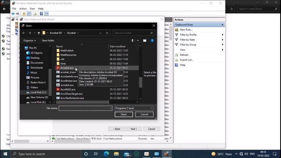This screenshot has height=158, width=281.
Task: Click the wizard Next button
Action: pyautogui.click(x=134, y=129)
